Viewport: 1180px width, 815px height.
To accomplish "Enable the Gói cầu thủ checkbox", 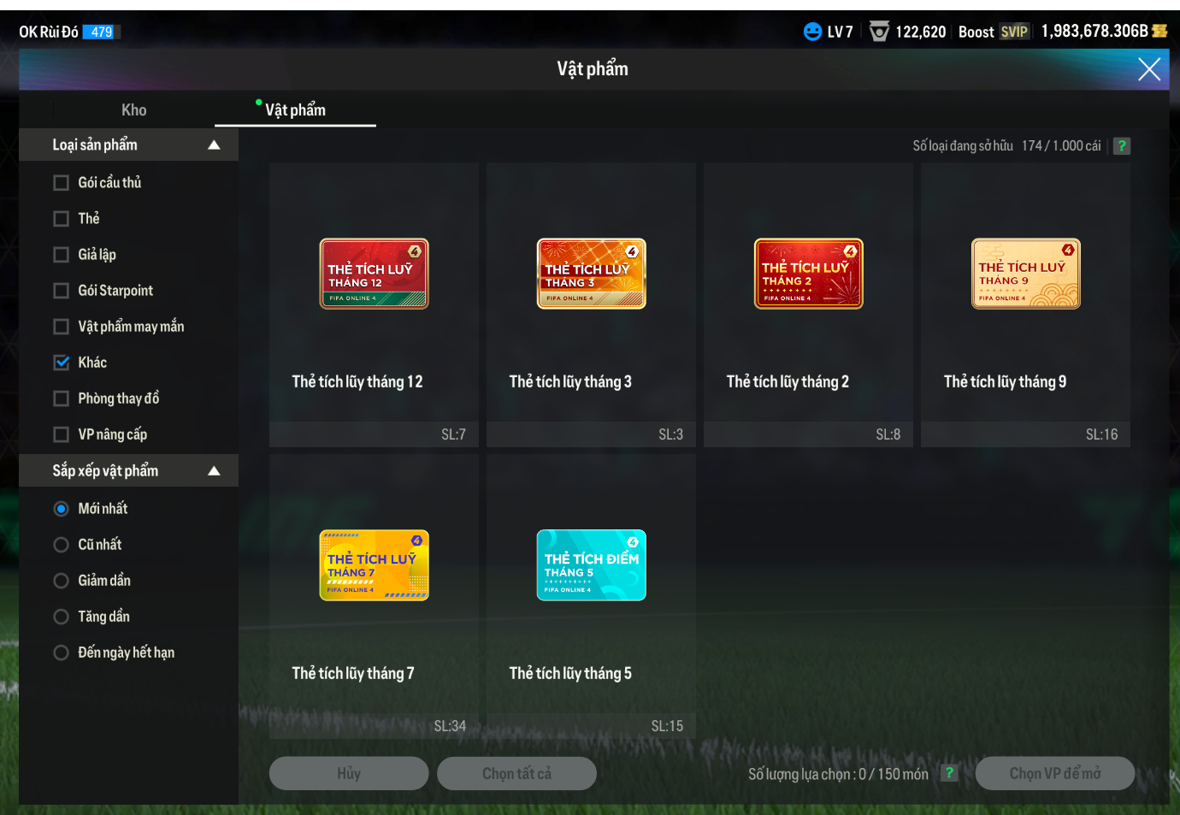I will coord(62,183).
